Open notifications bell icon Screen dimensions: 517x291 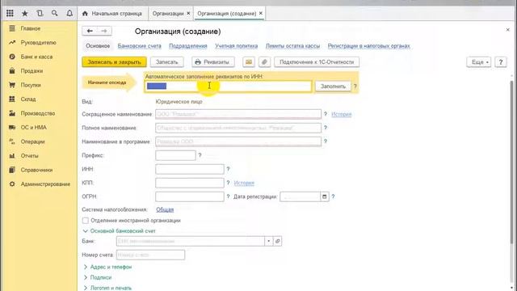69,13
